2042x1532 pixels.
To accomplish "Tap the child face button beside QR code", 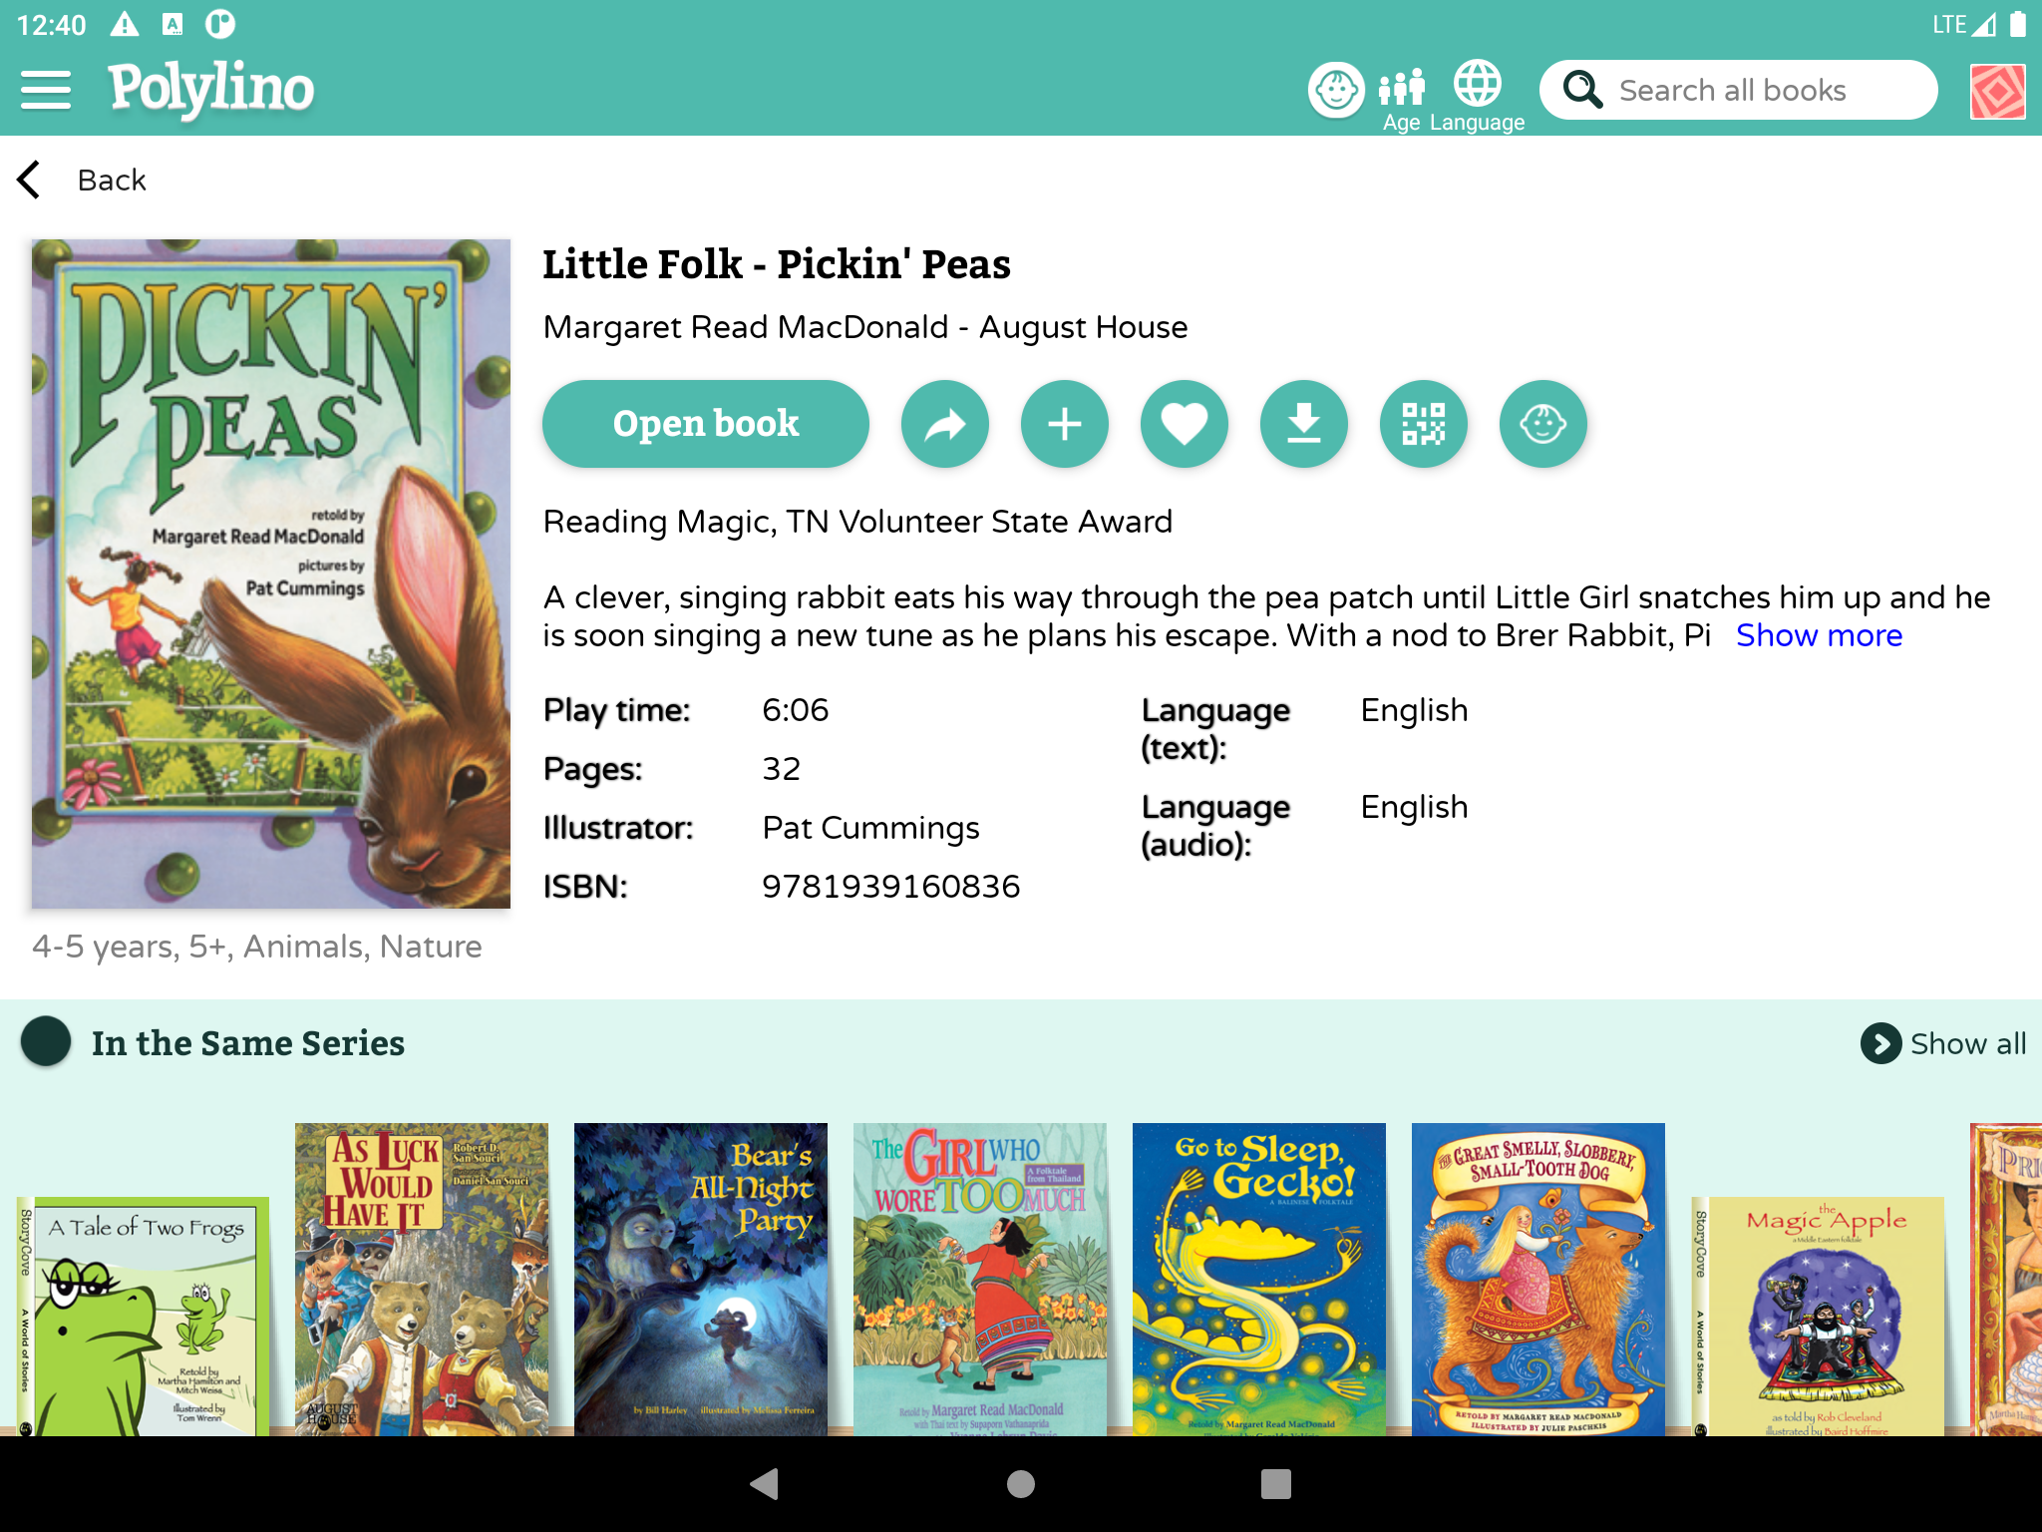I will point(1543,424).
